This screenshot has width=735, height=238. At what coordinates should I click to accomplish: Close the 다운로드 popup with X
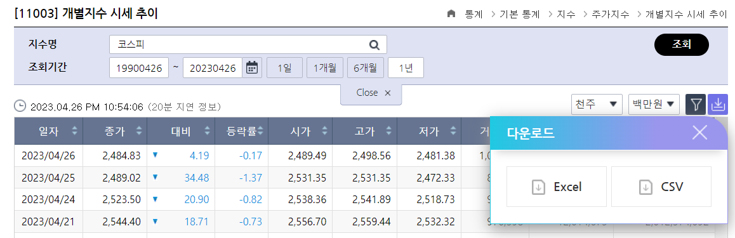point(700,133)
